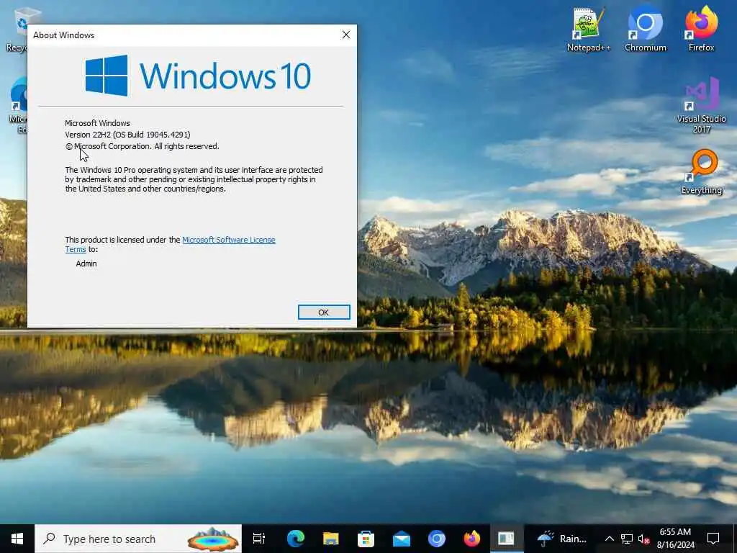Select the Visual Studio 2017 desktop icon

[x=701, y=105]
